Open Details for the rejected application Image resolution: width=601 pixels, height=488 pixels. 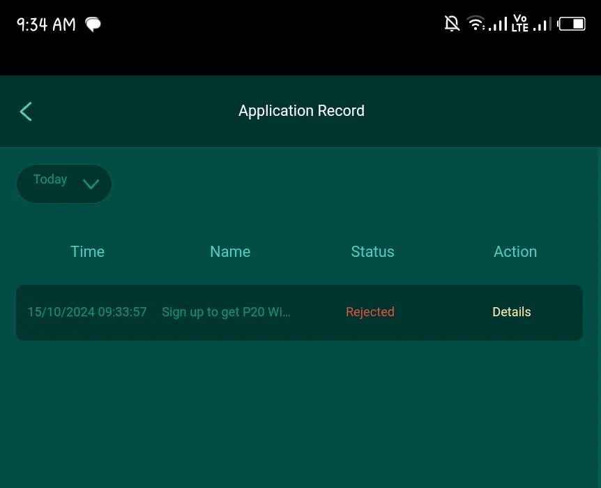(x=511, y=312)
